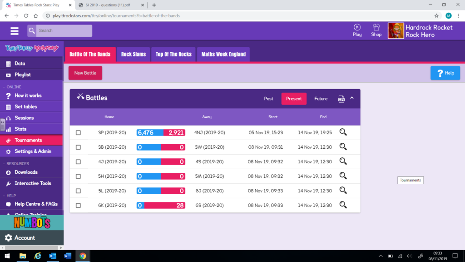Select the 6K battle checkbox
This screenshot has height=262, width=465.
(78, 205)
